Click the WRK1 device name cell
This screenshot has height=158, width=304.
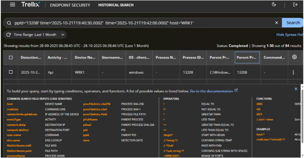pyautogui.click(x=80, y=72)
